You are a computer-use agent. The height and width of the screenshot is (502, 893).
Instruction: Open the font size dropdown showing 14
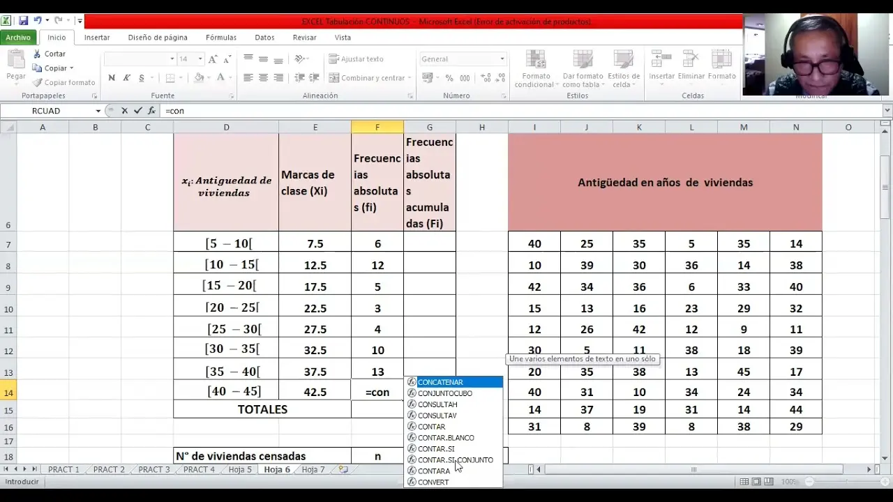point(201,59)
